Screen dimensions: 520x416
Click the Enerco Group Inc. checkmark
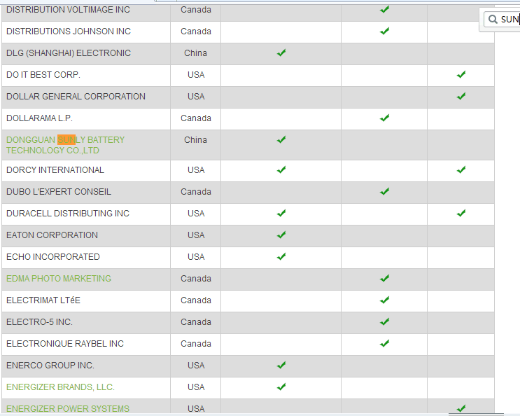click(x=281, y=366)
